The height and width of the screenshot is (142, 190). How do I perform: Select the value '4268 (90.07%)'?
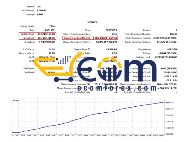coord(169,68)
